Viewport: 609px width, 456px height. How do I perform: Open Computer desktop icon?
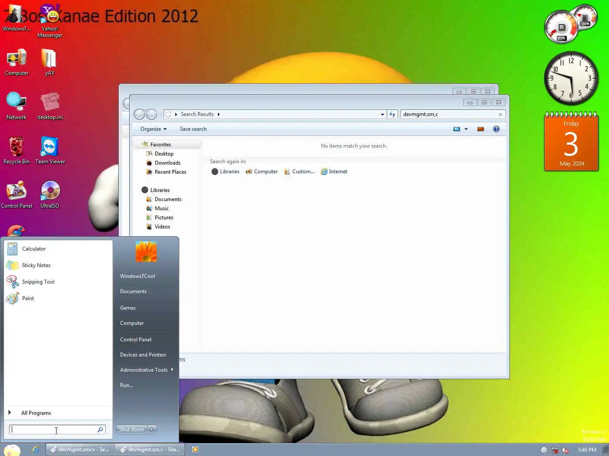click(17, 62)
